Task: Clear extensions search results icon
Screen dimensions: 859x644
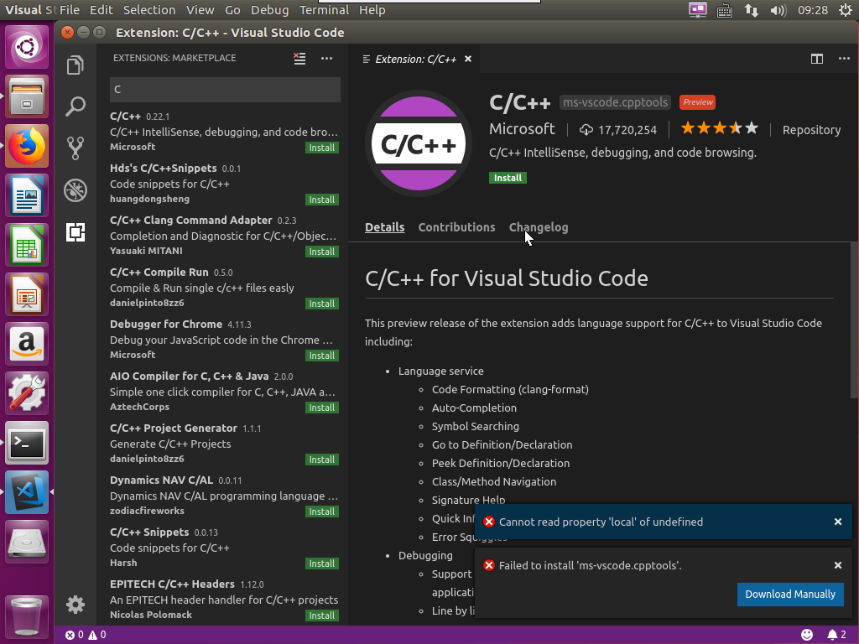Action: coord(299,59)
